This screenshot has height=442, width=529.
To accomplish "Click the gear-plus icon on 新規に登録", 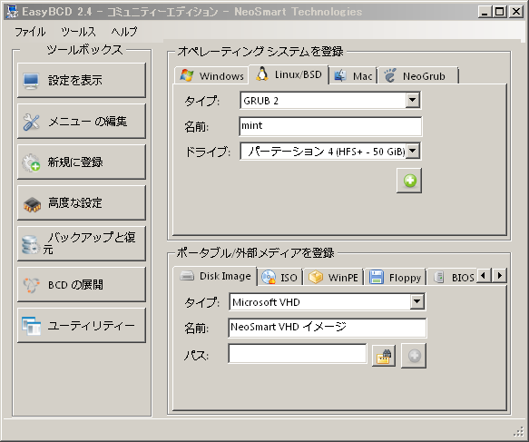I will (31, 162).
